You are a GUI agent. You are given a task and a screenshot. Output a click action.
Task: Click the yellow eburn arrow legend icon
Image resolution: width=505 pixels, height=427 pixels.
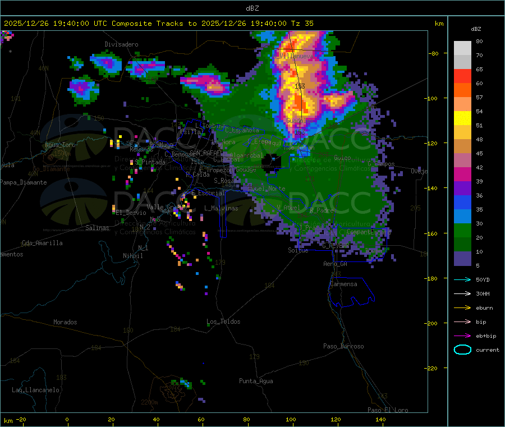462,308
